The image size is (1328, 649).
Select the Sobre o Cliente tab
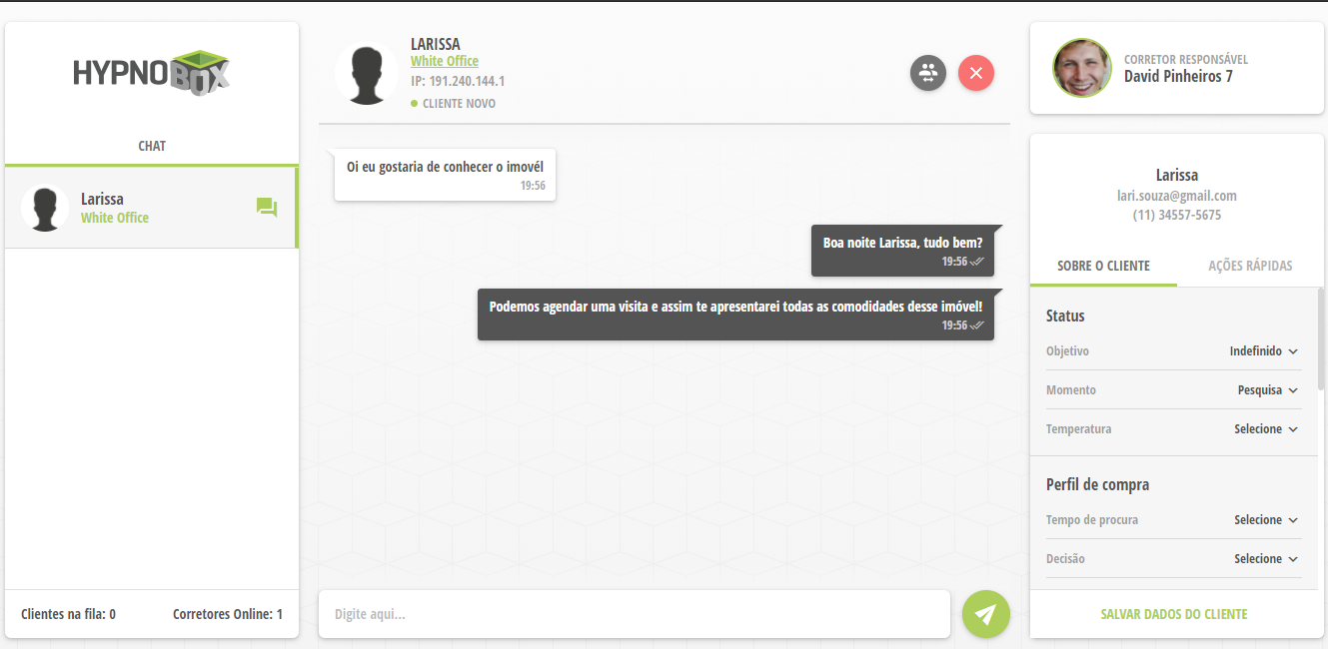(x=1103, y=266)
